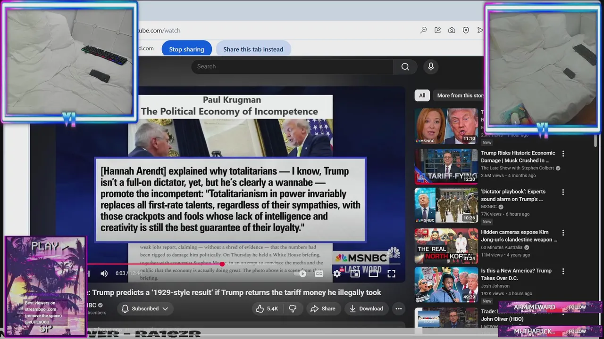Click the Share button under the video
This screenshot has height=339, width=604.
pyautogui.click(x=323, y=309)
